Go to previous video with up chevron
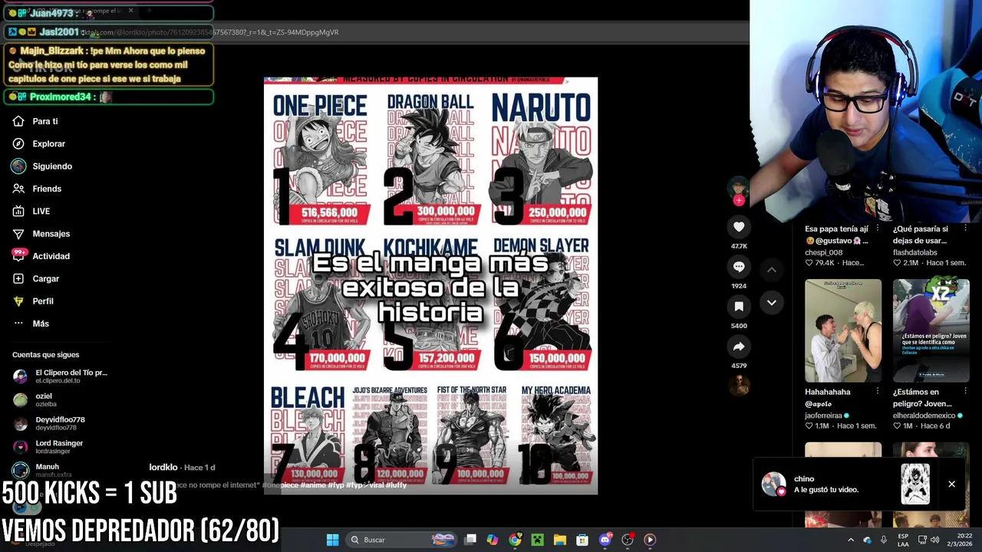The height and width of the screenshot is (552, 982). coord(772,270)
